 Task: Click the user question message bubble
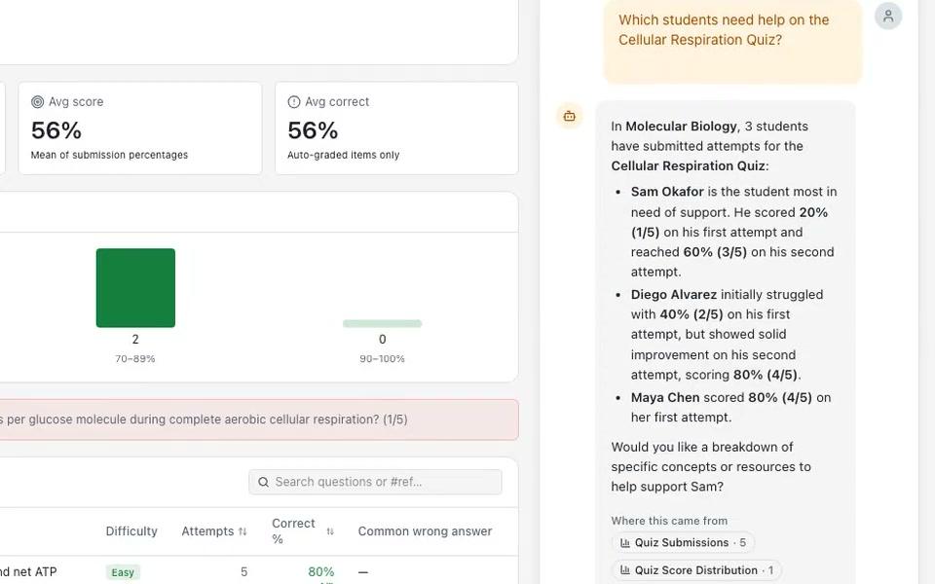tap(732, 41)
